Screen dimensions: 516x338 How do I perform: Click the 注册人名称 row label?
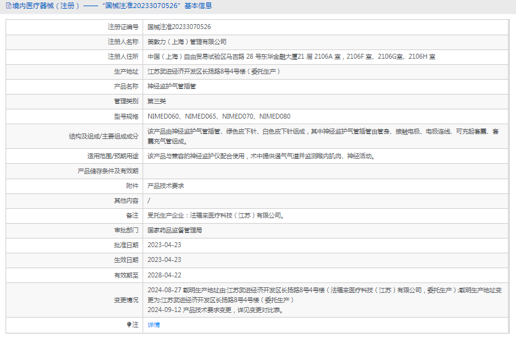[x=123, y=42]
